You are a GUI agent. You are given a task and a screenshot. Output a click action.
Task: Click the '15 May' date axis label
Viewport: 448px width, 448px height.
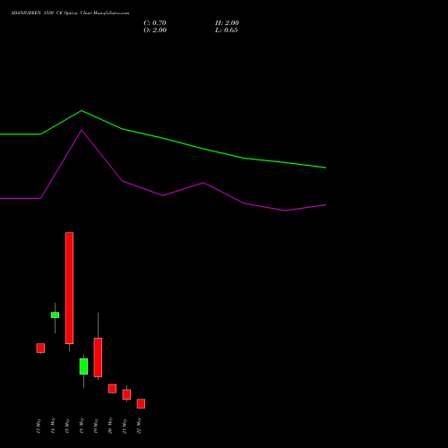click(67, 426)
